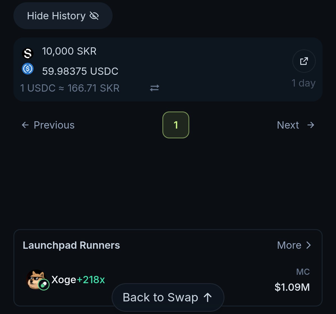Image resolution: width=336 pixels, height=314 pixels.
Task: Click the $1.09M market cap value
Action: tap(292, 287)
